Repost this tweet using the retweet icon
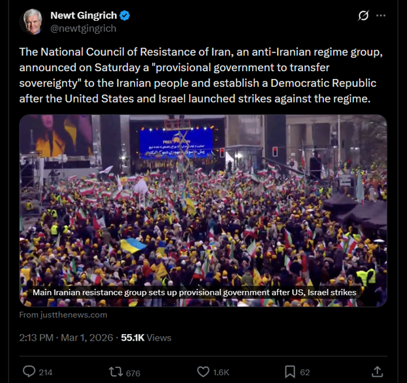Viewport: 407px width, 383px height. pos(116,372)
